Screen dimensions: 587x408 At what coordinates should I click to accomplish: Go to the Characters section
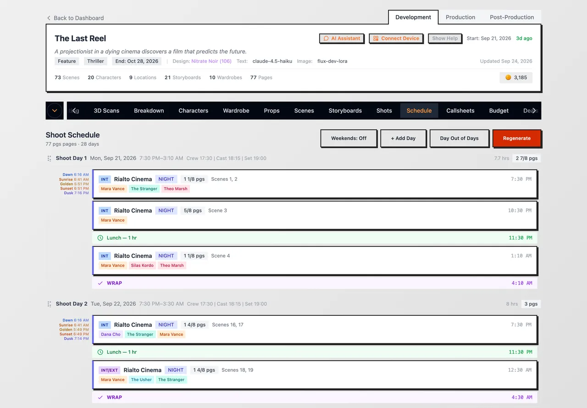[x=194, y=111]
